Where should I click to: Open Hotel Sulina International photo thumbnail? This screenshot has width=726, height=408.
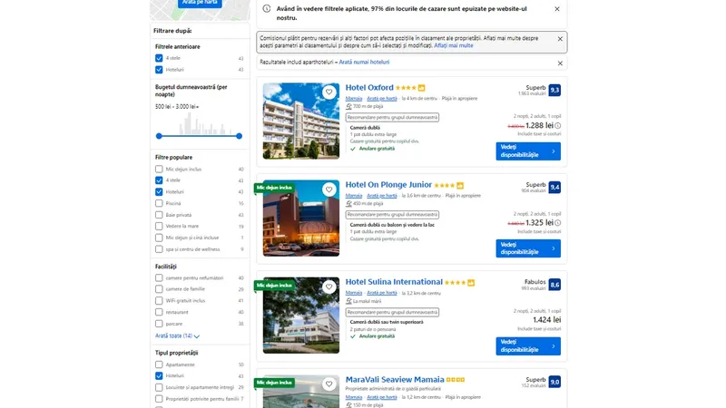point(301,316)
